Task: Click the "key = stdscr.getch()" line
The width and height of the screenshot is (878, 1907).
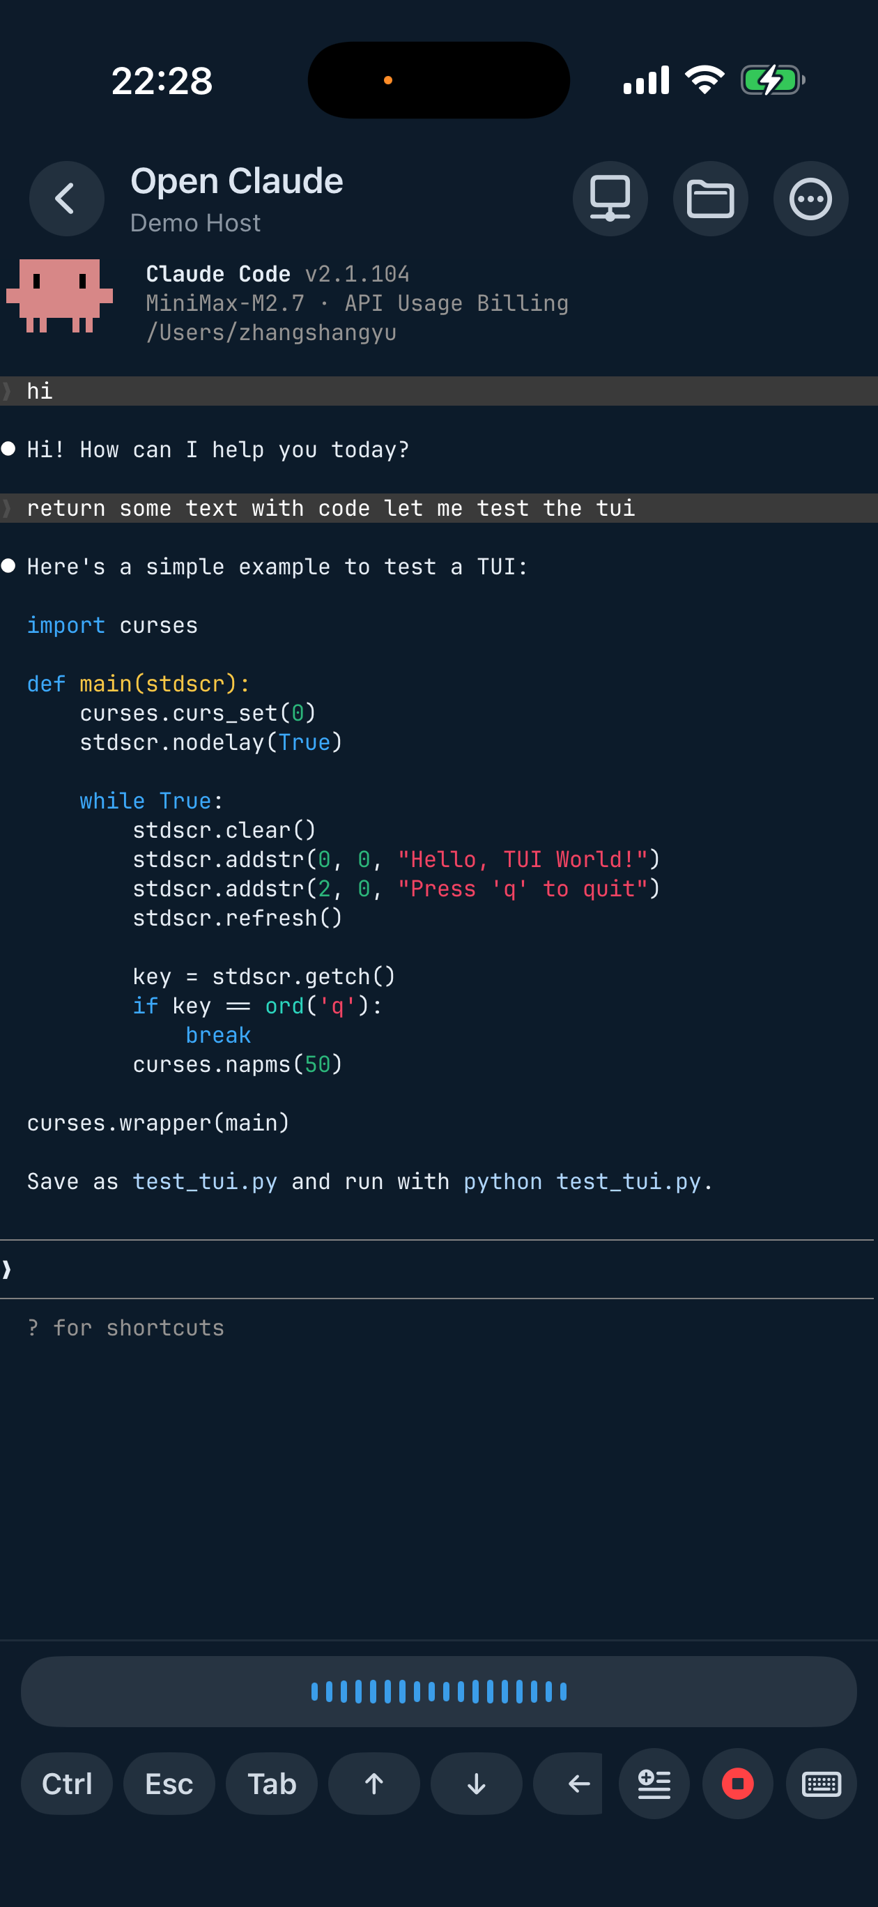Action: (264, 977)
